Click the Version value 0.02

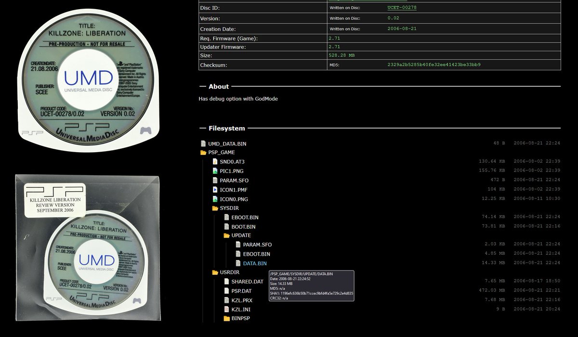point(393,18)
